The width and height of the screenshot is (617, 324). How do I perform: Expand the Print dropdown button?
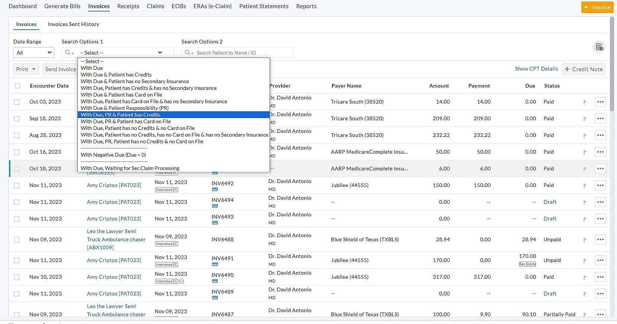tap(26, 69)
